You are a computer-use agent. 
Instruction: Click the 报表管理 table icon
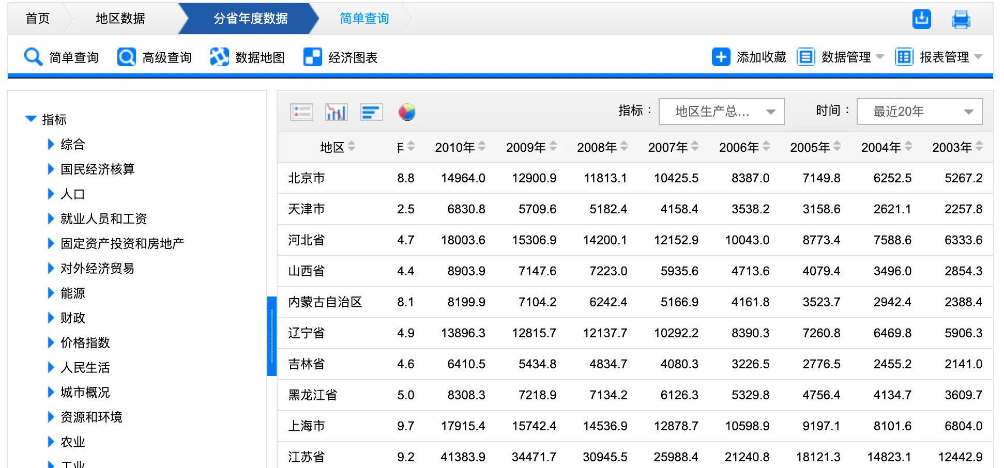904,57
